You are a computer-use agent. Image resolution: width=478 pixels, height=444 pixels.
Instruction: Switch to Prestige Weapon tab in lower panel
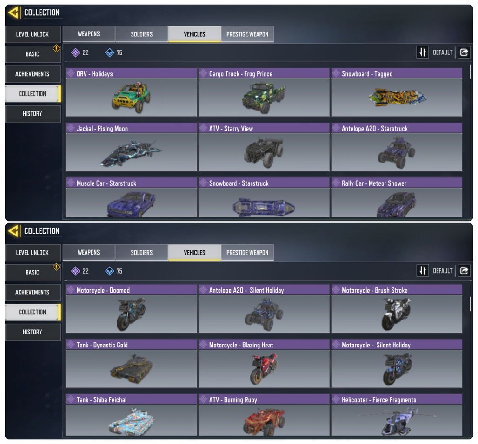pyautogui.click(x=247, y=253)
